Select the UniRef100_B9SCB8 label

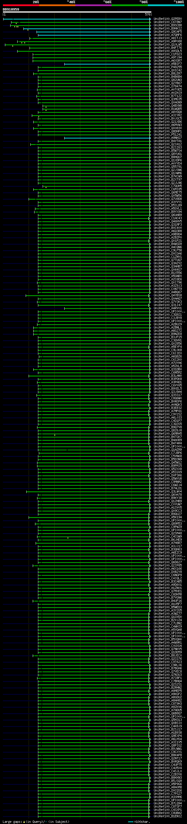click(168, 25)
